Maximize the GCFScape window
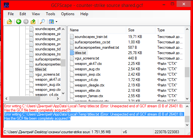This screenshot has width=193, height=138. click(172, 4)
